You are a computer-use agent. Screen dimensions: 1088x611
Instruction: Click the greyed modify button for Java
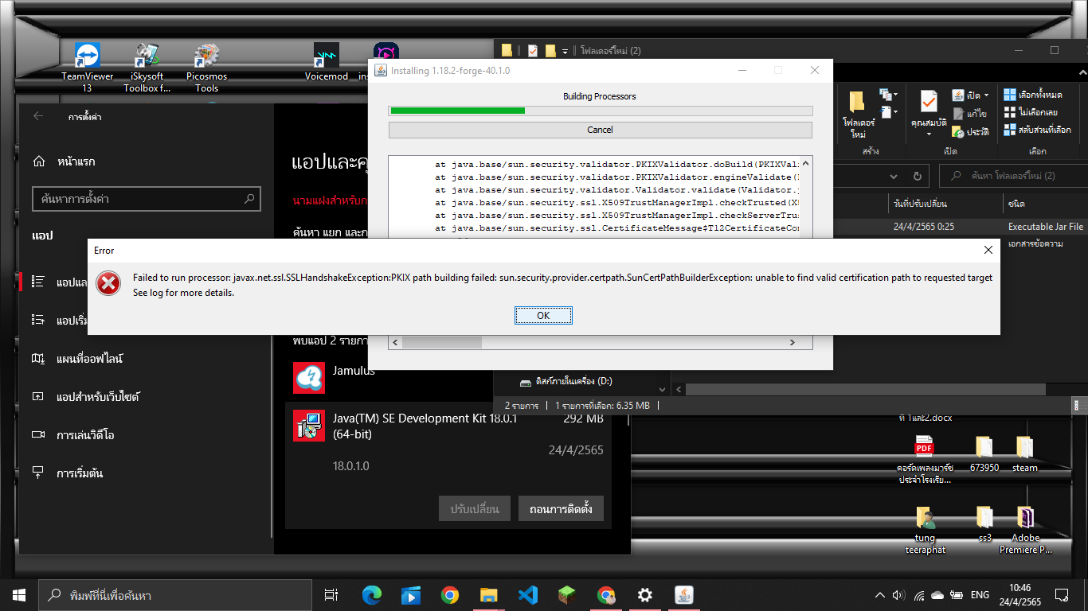click(474, 508)
